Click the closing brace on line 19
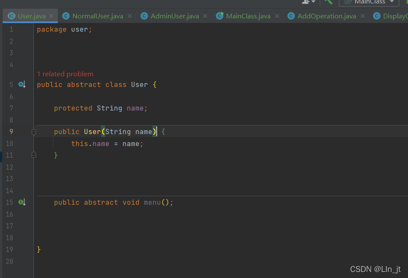The image size is (408, 278). pyautogui.click(x=39, y=249)
